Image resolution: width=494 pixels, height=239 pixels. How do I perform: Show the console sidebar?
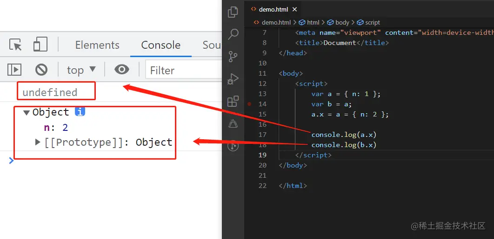[14, 70]
